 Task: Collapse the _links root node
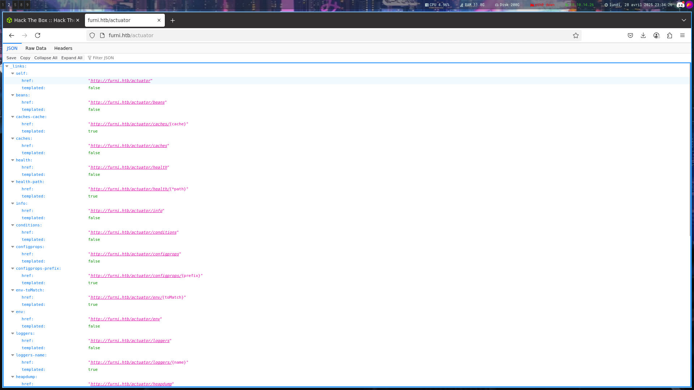pyautogui.click(x=7, y=66)
